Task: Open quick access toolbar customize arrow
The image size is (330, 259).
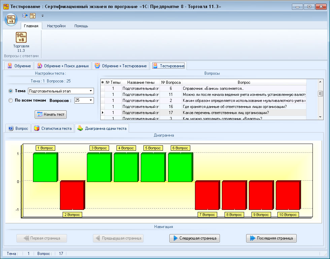Action: [42, 15]
